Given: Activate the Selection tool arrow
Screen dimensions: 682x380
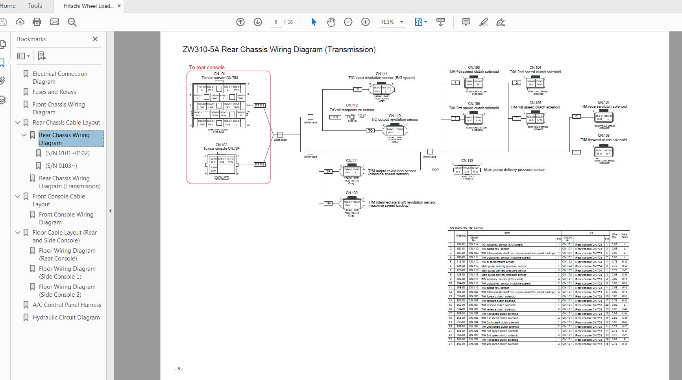Looking at the screenshot, I should (314, 22).
